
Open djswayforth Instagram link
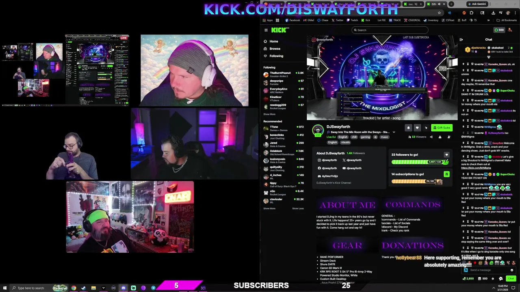coord(327,160)
